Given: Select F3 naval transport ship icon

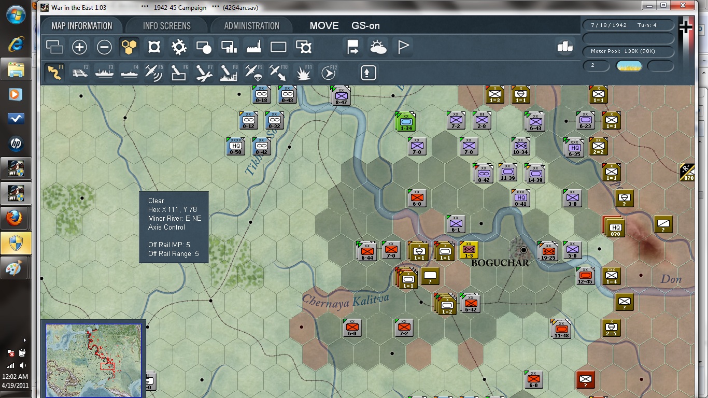Looking at the screenshot, I should coord(104,73).
